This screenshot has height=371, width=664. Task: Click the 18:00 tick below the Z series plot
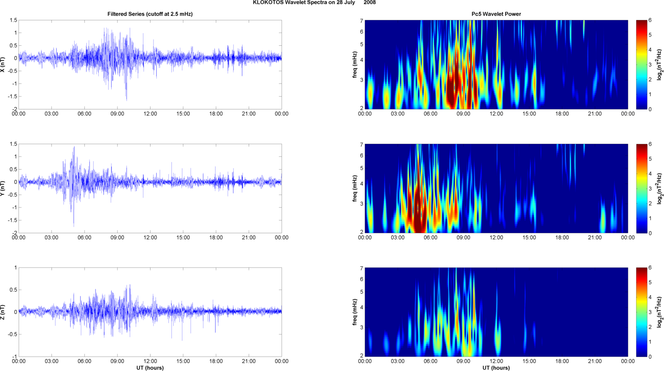coord(216,361)
